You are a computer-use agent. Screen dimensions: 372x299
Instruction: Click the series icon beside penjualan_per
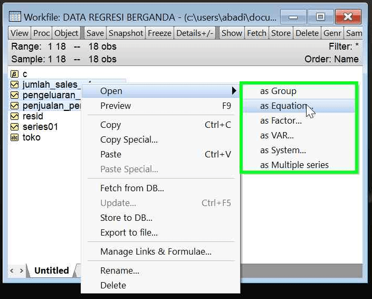click(x=14, y=106)
